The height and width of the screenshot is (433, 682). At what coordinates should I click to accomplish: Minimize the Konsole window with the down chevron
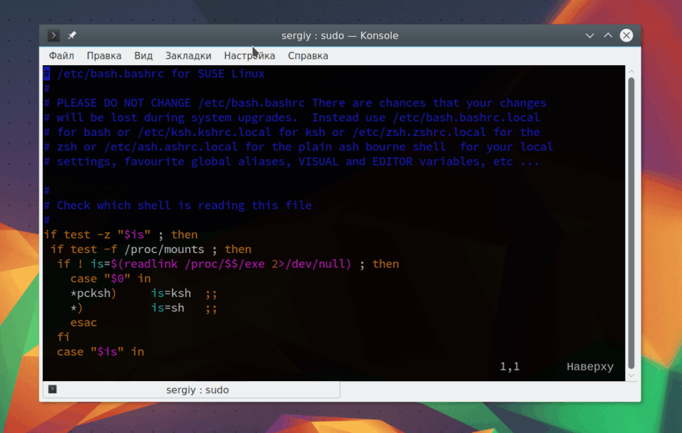[x=590, y=36]
